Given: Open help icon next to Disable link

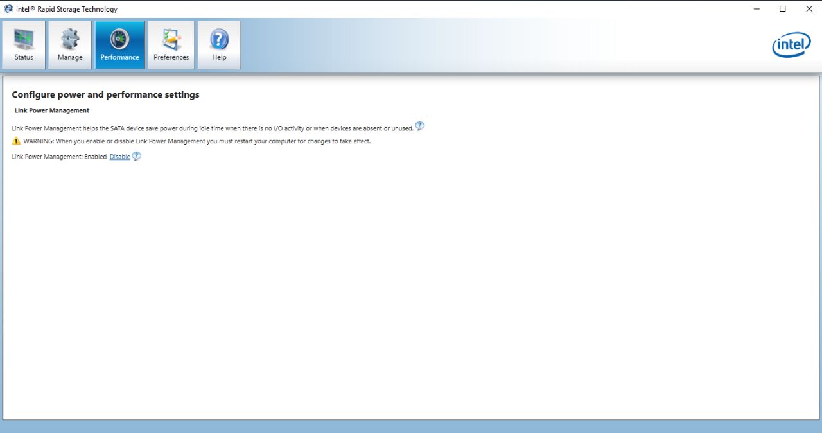Looking at the screenshot, I should point(136,156).
